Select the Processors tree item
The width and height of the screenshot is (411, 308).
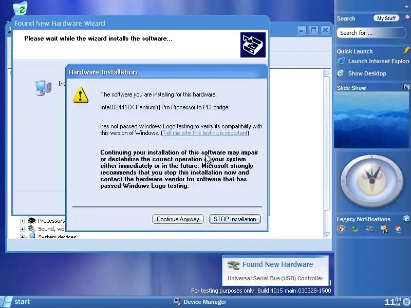51,221
